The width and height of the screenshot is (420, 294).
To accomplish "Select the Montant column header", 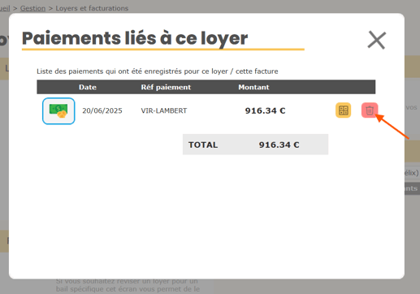I will click(253, 87).
